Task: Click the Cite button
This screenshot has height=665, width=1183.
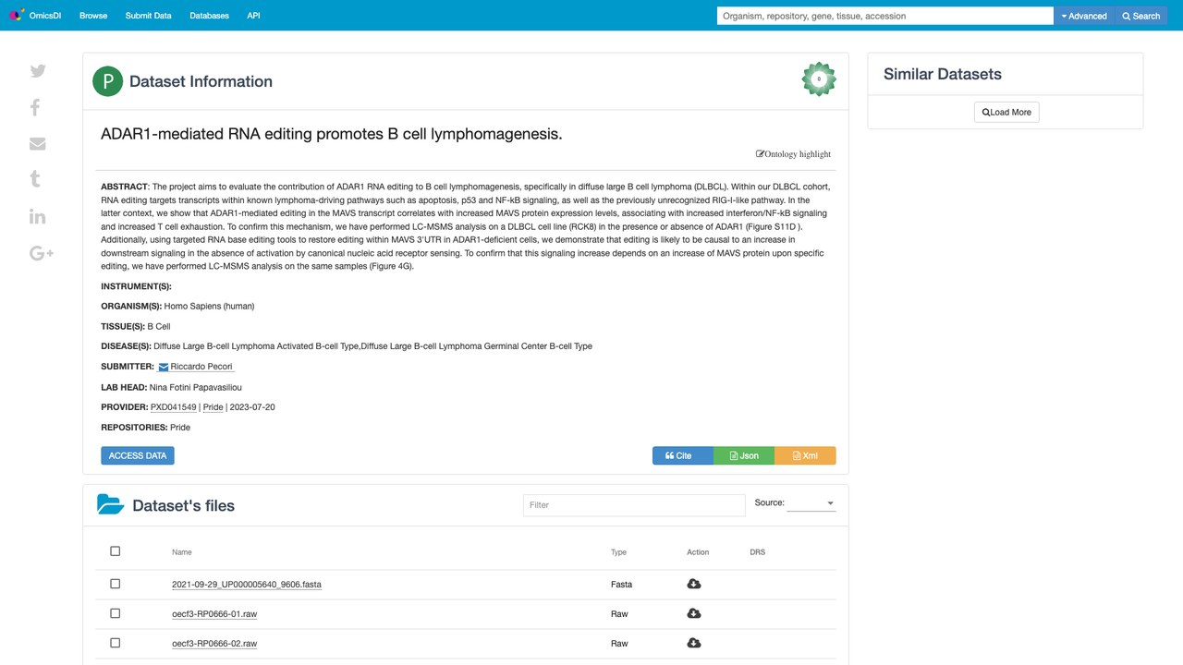Action: [x=683, y=455]
